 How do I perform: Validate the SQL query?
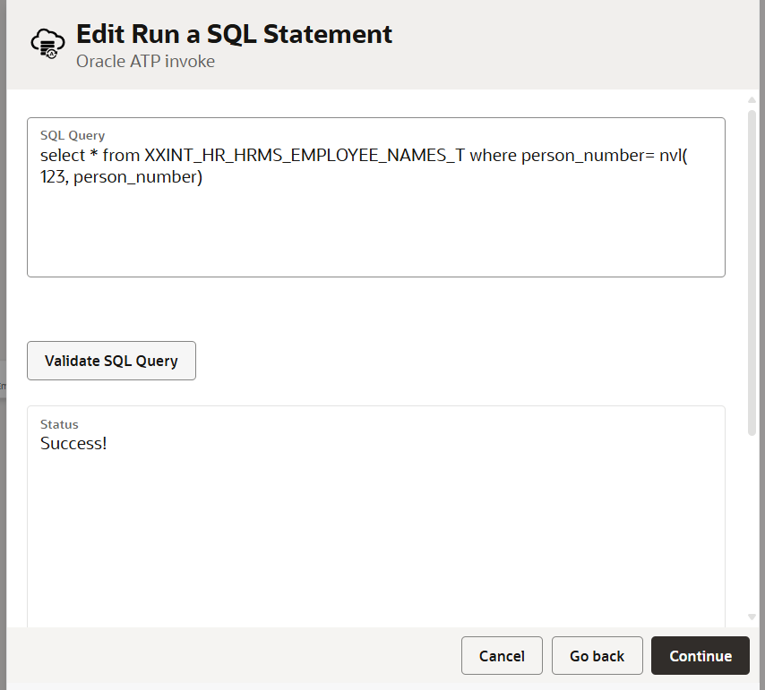pyautogui.click(x=111, y=361)
